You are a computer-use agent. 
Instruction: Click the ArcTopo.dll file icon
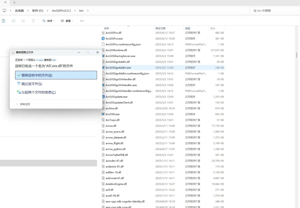tap(103, 120)
